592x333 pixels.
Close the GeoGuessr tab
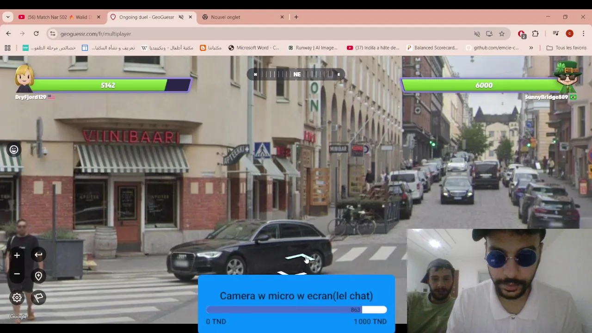pos(190,17)
